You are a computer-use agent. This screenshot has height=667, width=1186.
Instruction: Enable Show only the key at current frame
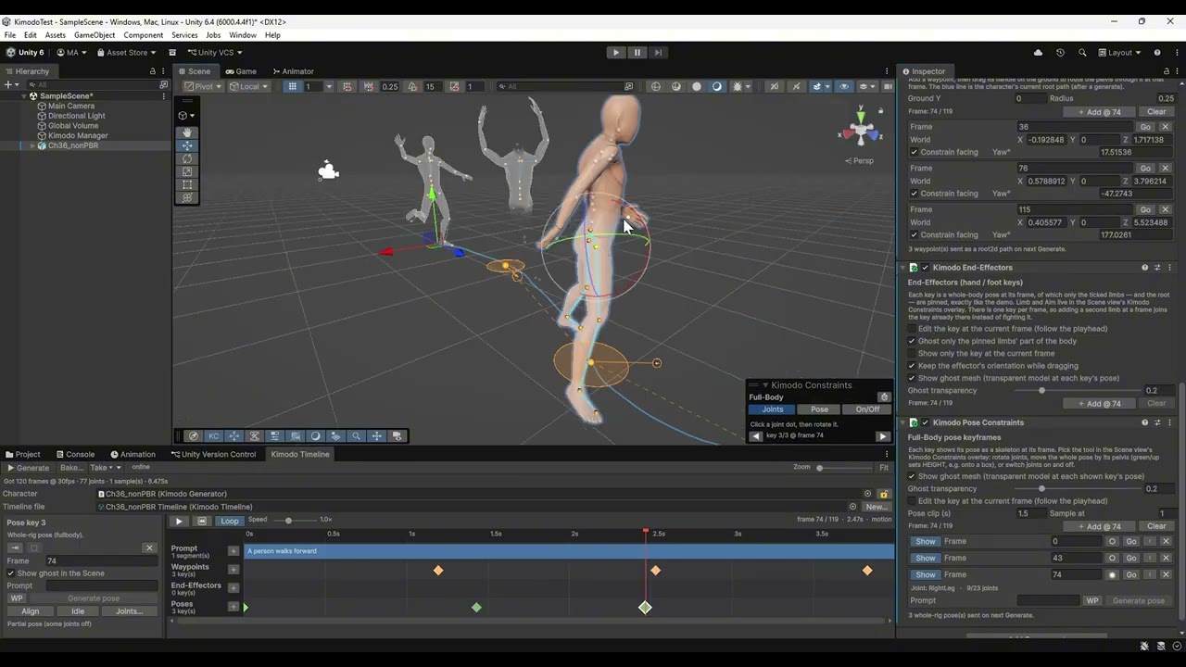point(912,353)
